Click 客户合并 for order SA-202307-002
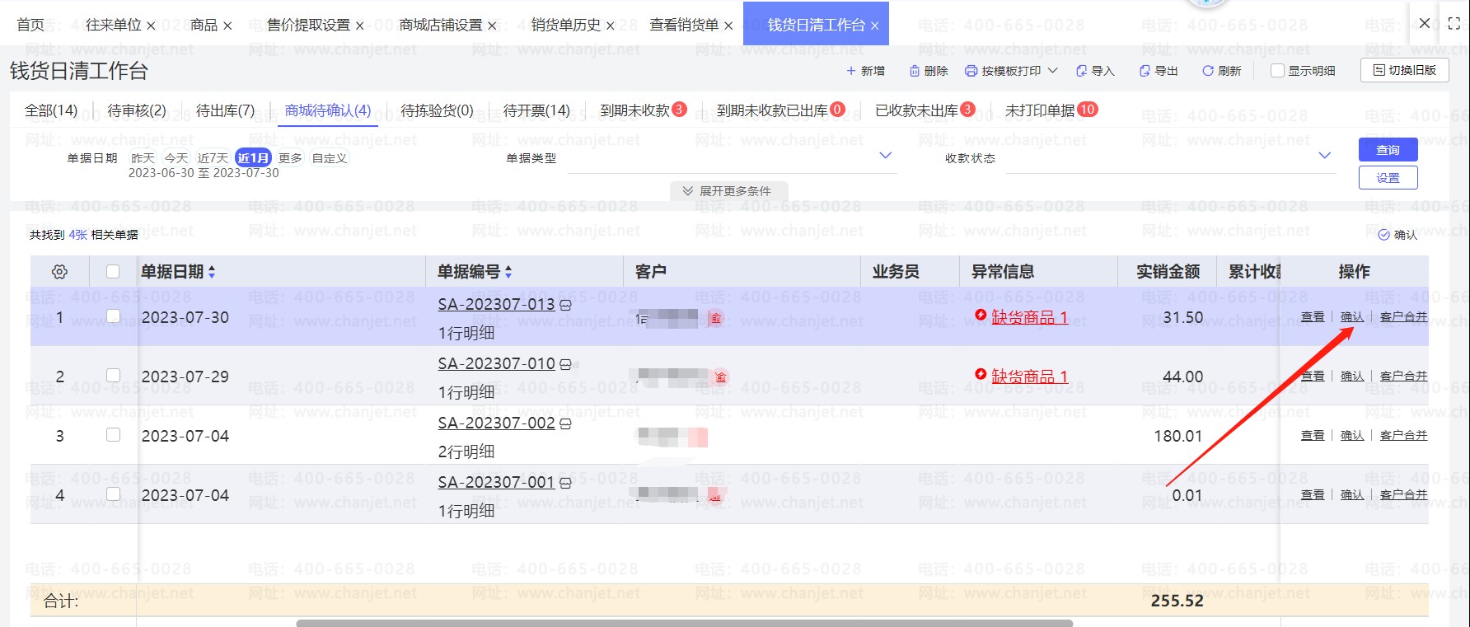 (x=1403, y=436)
